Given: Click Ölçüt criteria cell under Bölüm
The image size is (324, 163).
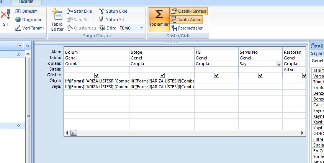Looking at the screenshot, I should point(97,81).
